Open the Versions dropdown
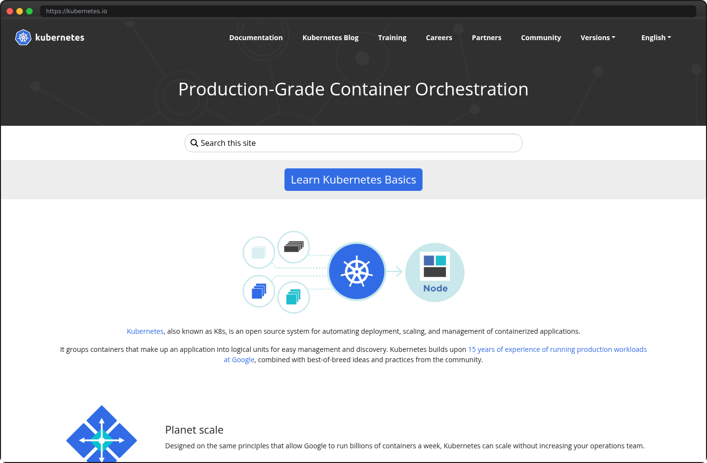This screenshot has height=463, width=707. (x=597, y=37)
